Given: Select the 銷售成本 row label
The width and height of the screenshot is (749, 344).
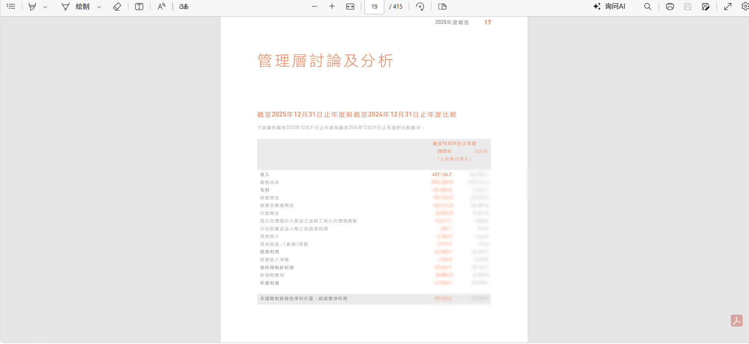Looking at the screenshot, I should coord(269,182).
